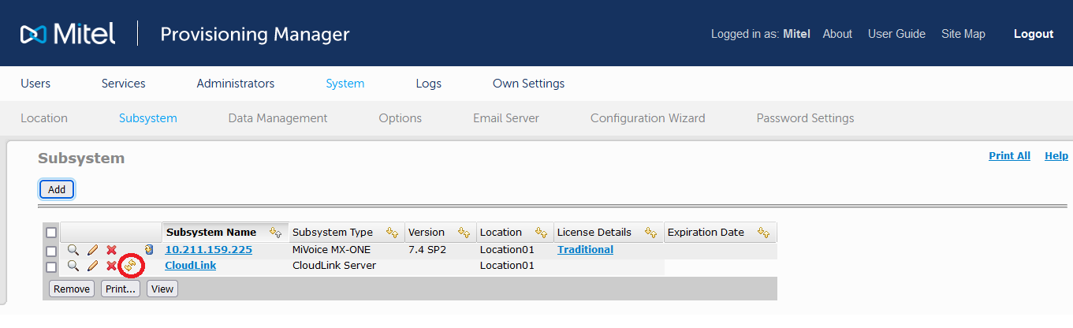Sort by Expiration Date arrows icon
This screenshot has width=1073, height=328.
pos(763,233)
